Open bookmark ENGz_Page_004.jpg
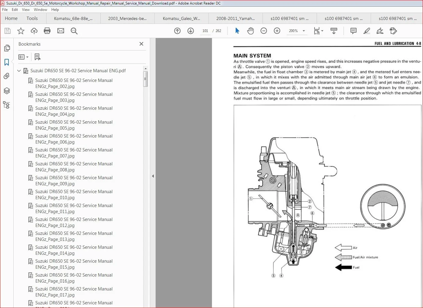This screenshot has width=423, height=308. pyautogui.click(x=74, y=111)
